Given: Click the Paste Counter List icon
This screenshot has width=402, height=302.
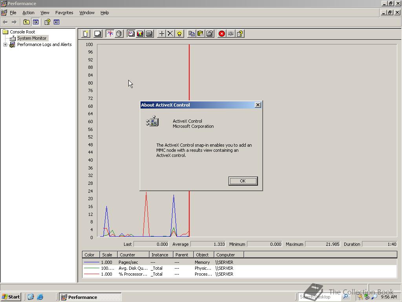Looking at the screenshot, I should point(201,34).
